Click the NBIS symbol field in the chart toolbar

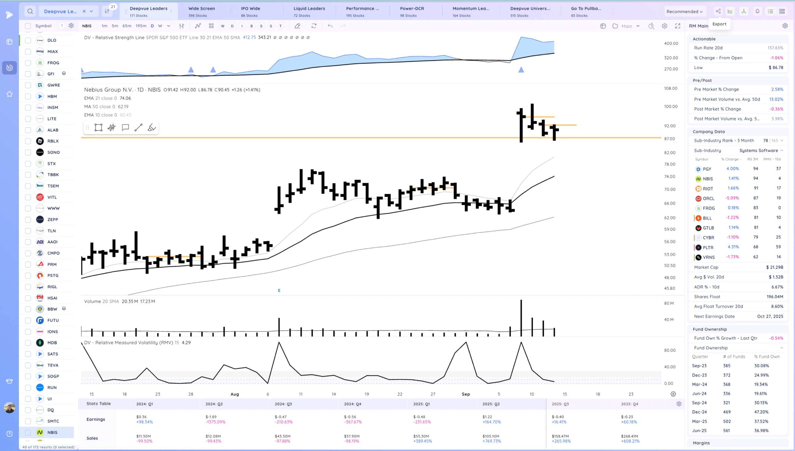[87, 26]
